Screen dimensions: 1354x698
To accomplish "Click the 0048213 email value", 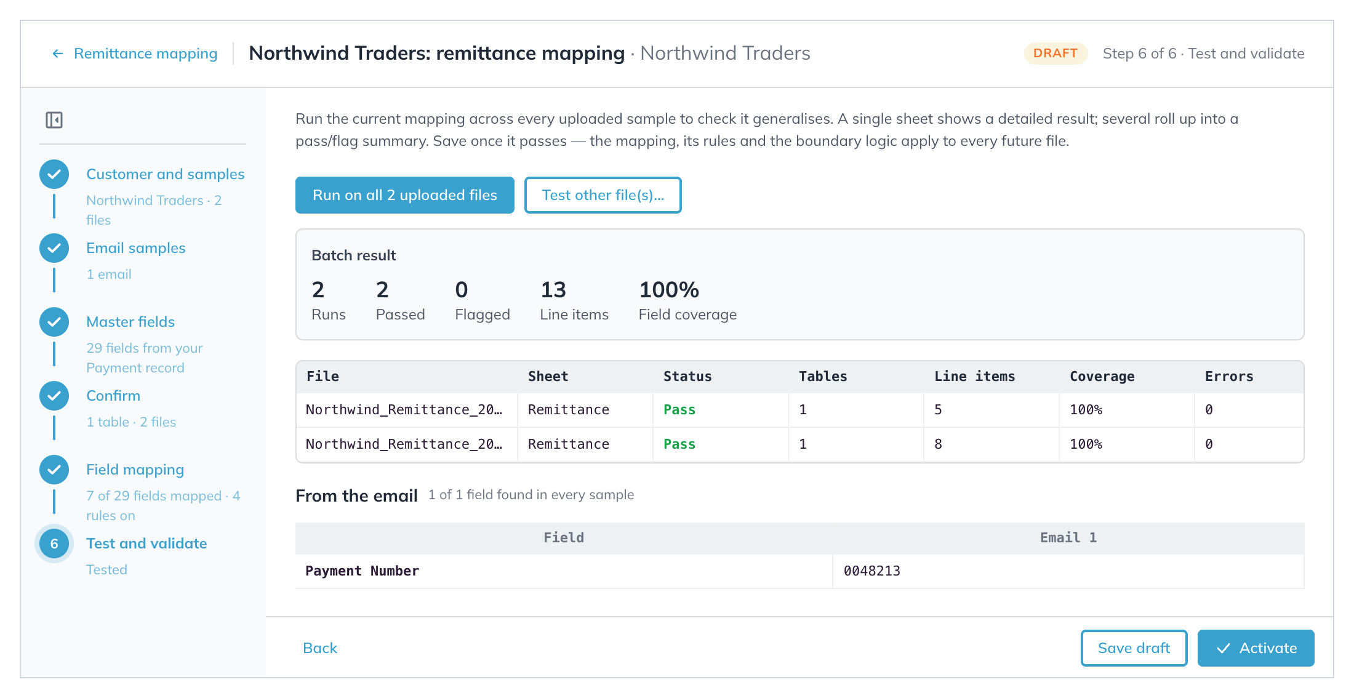I will click(x=872, y=571).
